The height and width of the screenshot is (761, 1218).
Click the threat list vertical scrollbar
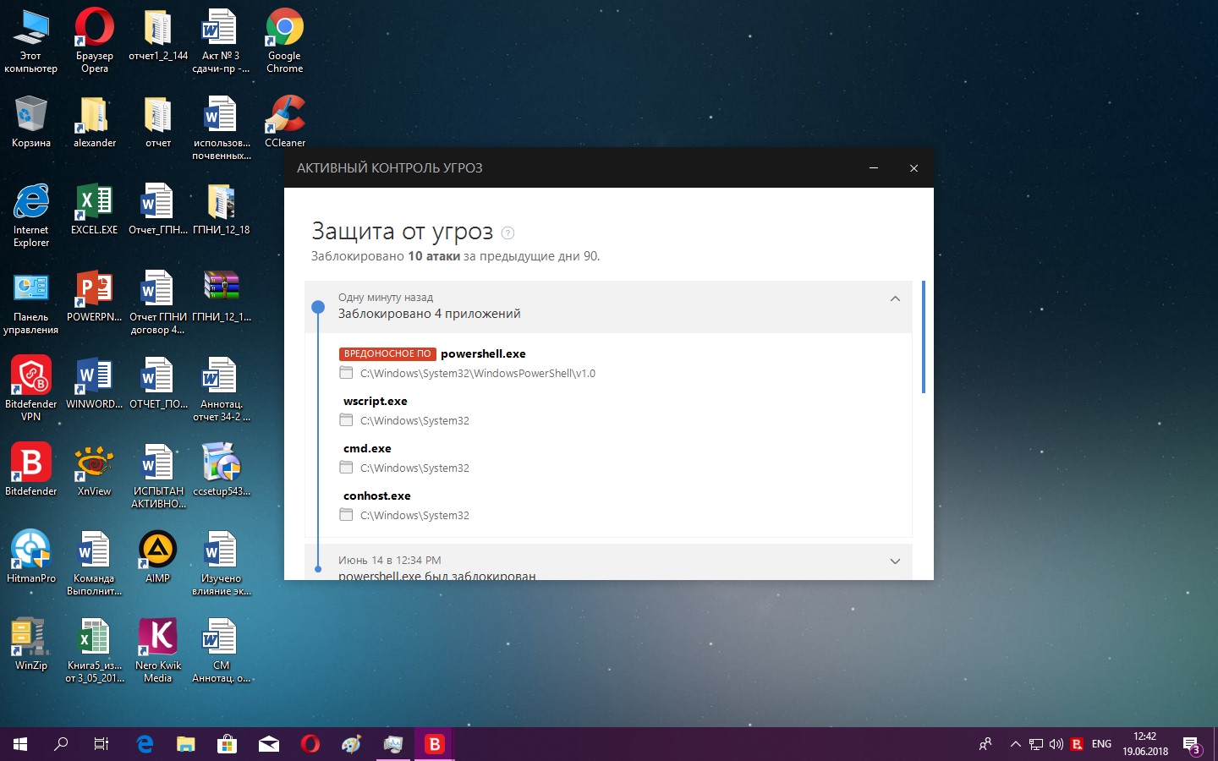point(923,338)
